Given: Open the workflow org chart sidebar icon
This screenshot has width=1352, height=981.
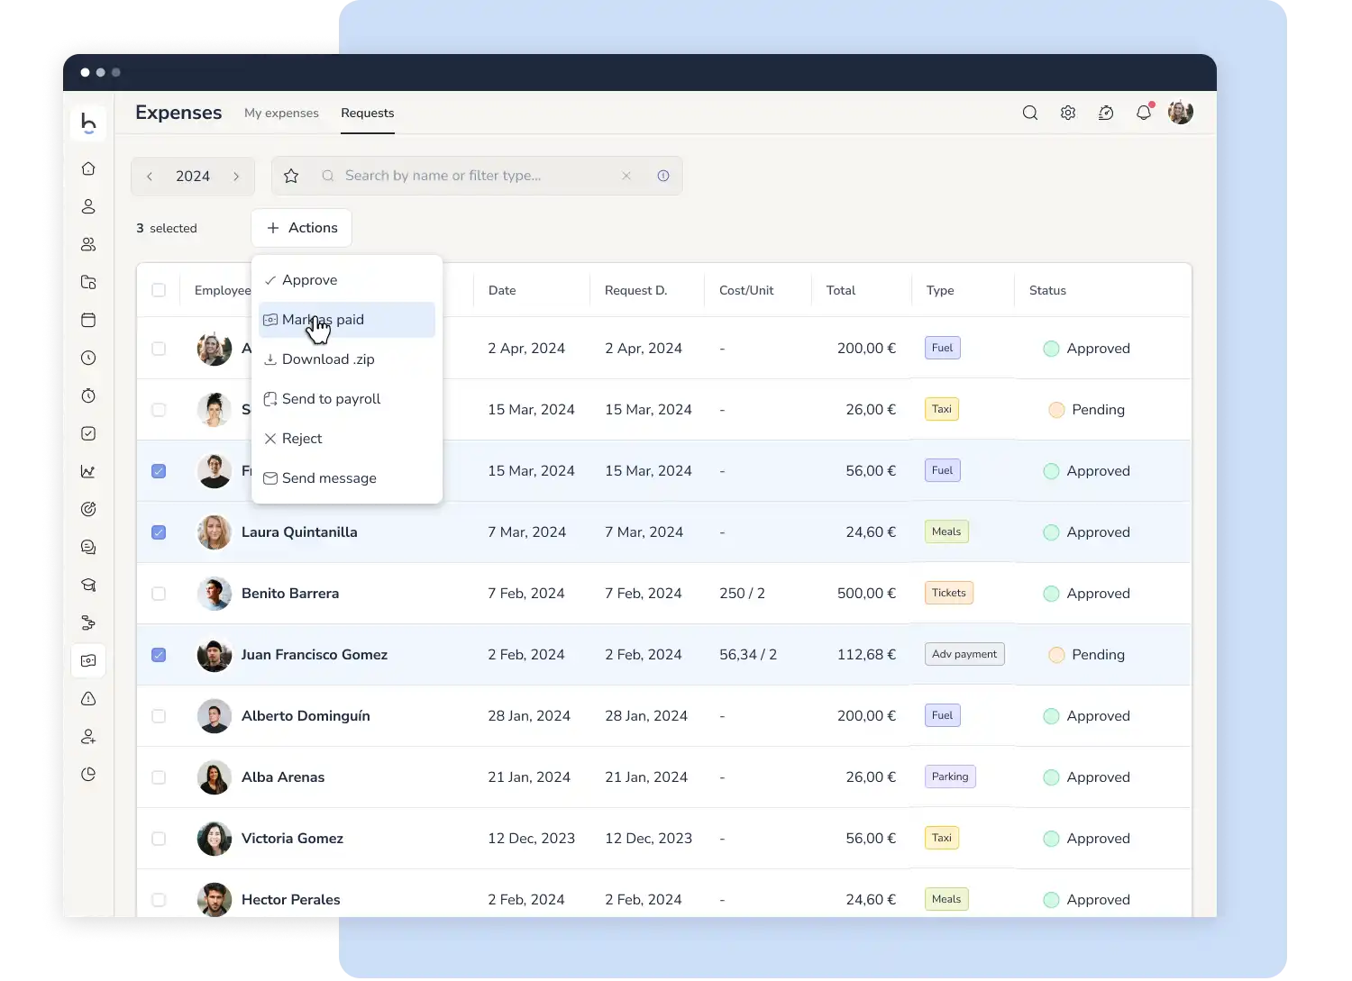Looking at the screenshot, I should [88, 622].
